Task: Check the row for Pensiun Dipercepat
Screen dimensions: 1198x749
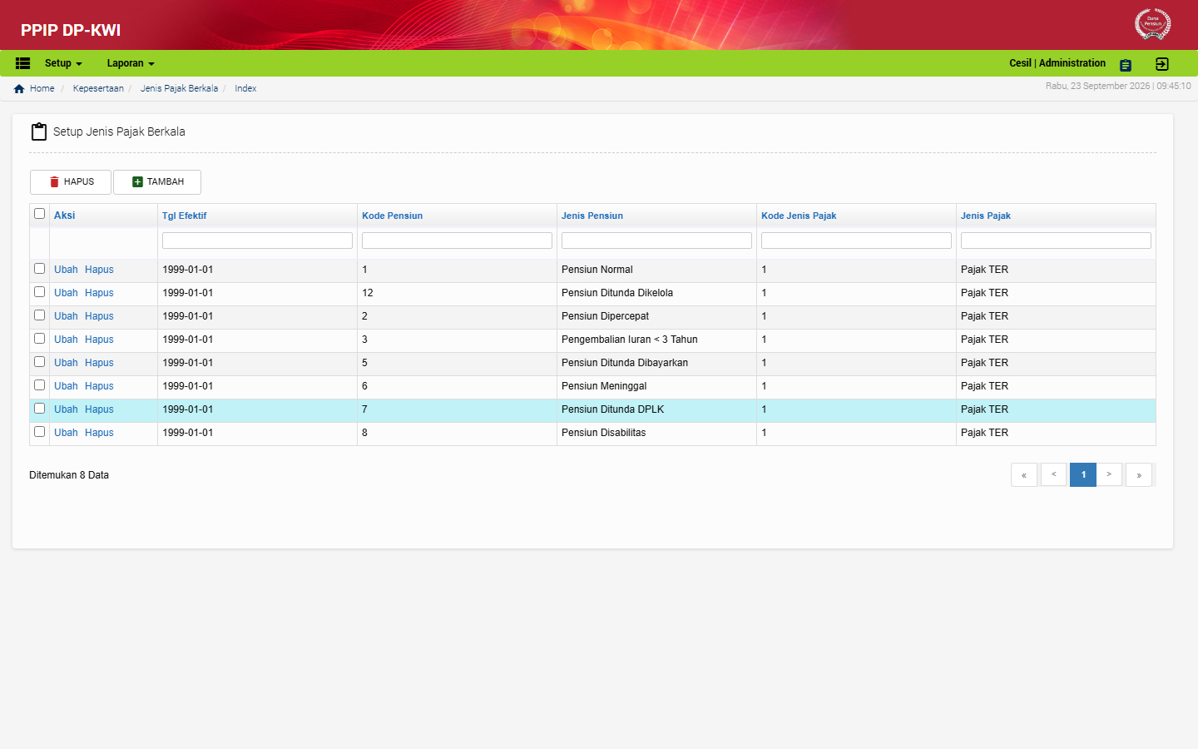Action: pyautogui.click(x=39, y=315)
